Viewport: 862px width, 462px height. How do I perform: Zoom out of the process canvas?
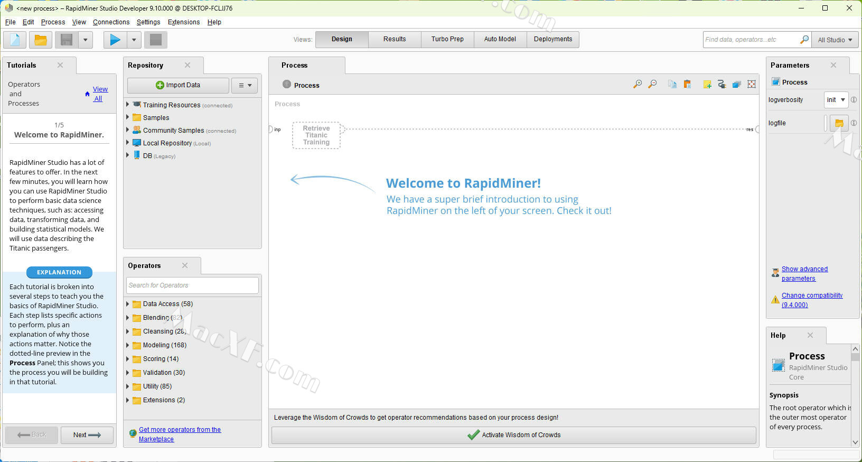(652, 84)
